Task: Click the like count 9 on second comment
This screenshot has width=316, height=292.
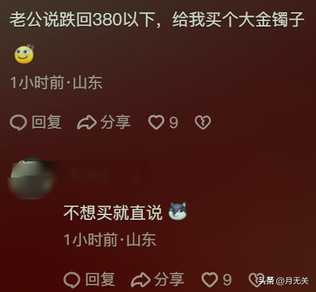Action: coord(227,280)
